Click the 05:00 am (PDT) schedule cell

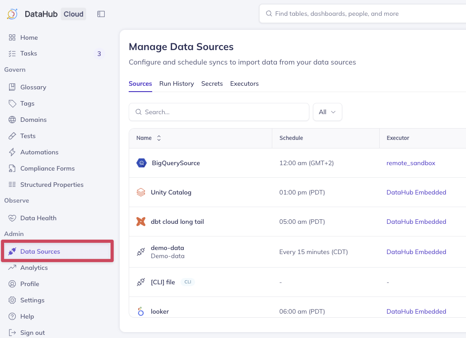(302, 222)
